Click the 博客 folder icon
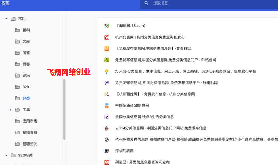Screen dimensions: 278x165 pyautogui.click(x=17, y=64)
